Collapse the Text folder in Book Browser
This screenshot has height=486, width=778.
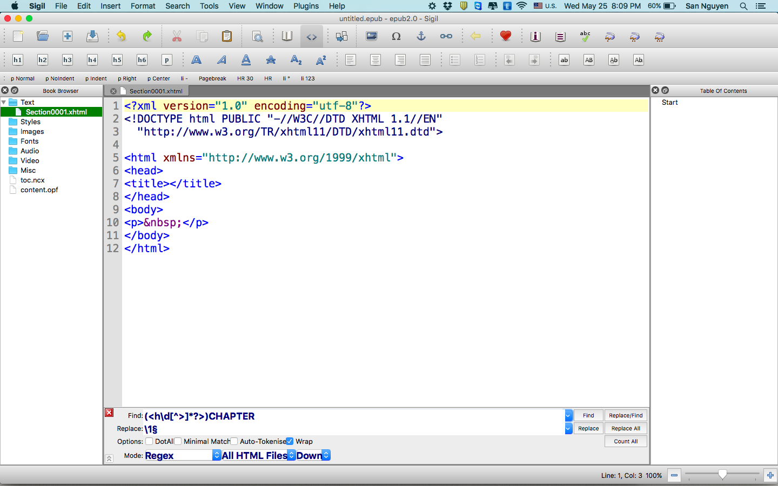(4, 102)
